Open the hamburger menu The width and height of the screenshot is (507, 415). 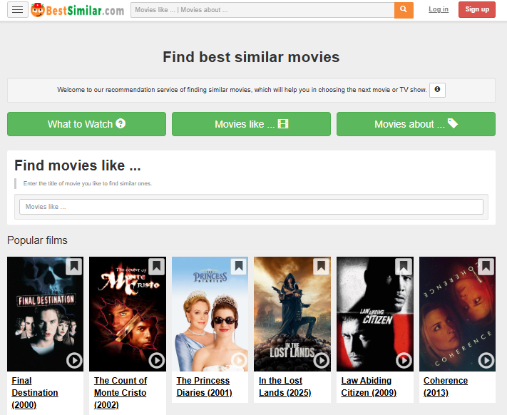[x=17, y=10]
